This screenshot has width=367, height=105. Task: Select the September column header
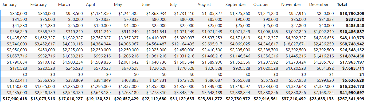236,5
